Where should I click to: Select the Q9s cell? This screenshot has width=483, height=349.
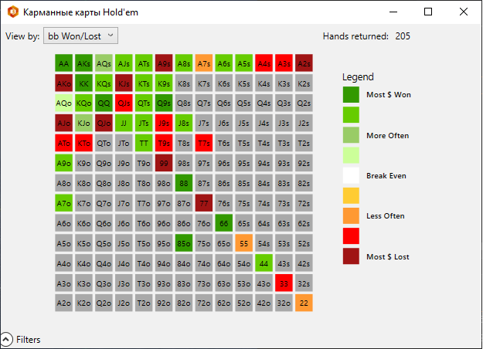pos(164,103)
